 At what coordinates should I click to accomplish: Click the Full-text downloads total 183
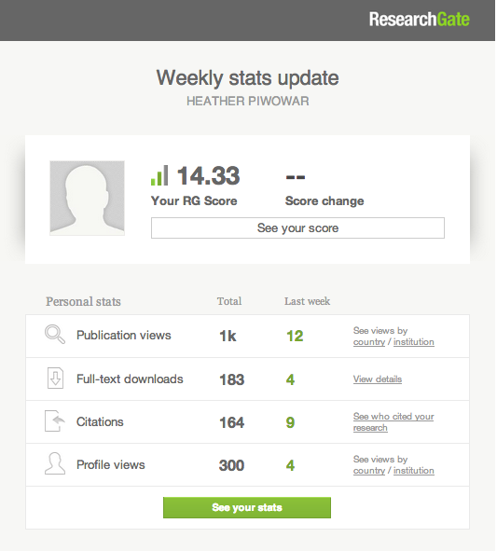pos(231,379)
